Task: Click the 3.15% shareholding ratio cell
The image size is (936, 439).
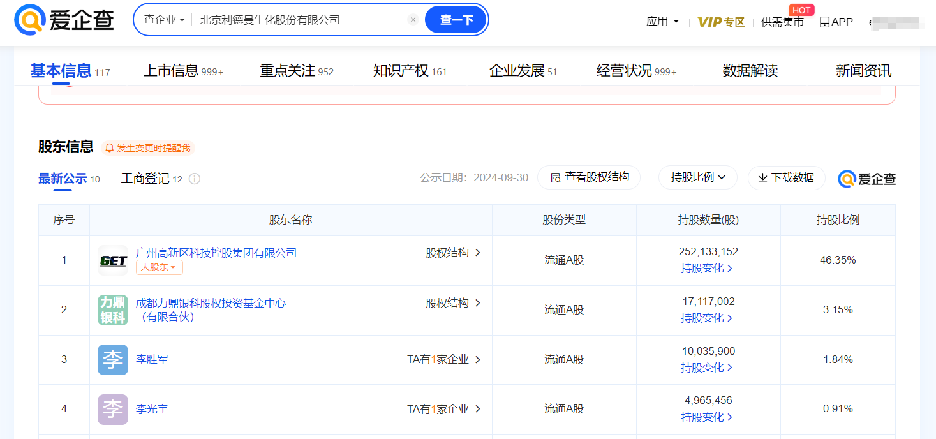Action: [x=838, y=310]
